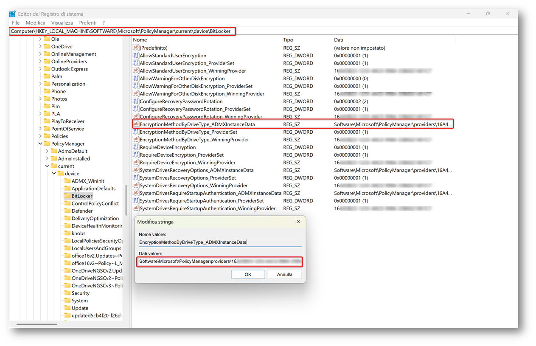
Task: Collapse the PolicyManager tree node
Action: pyautogui.click(x=41, y=143)
